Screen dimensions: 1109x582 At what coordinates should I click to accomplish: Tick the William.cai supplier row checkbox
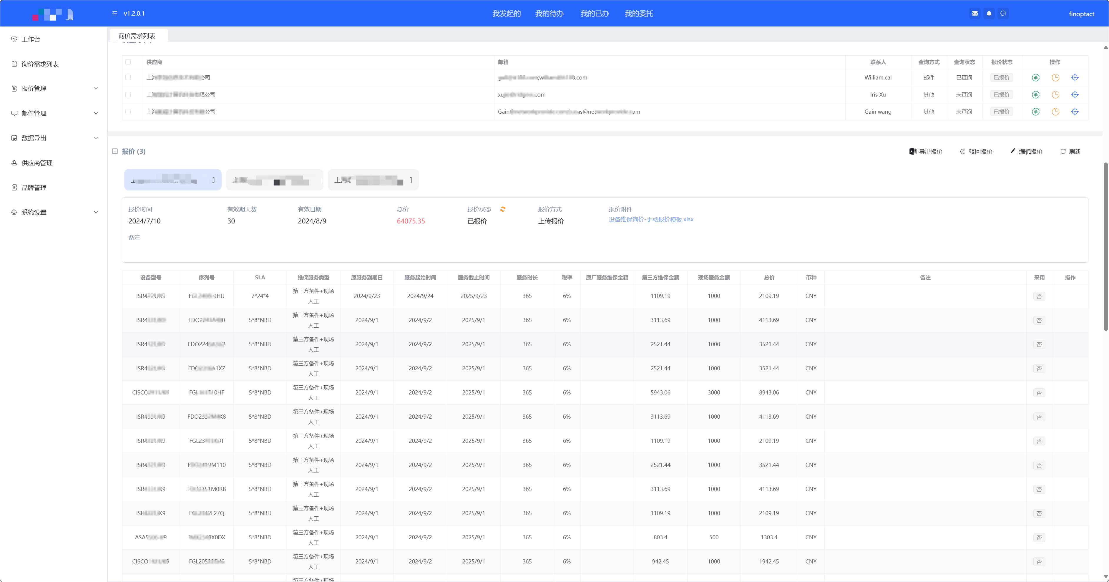(128, 77)
